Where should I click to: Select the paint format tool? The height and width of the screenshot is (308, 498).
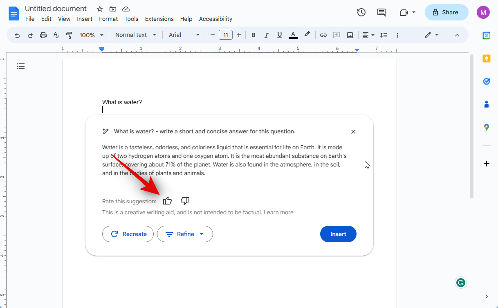click(x=69, y=35)
